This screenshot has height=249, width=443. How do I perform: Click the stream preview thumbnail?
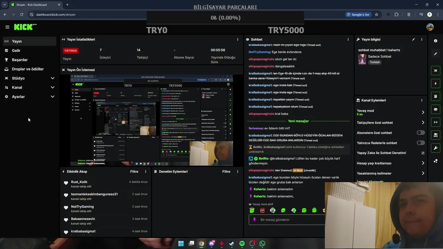coord(152,120)
